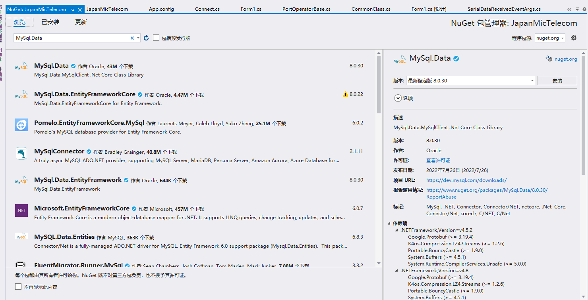Screen dimensions: 588x300
Task: Open the Connect.cs document tab
Action: coord(207,9)
